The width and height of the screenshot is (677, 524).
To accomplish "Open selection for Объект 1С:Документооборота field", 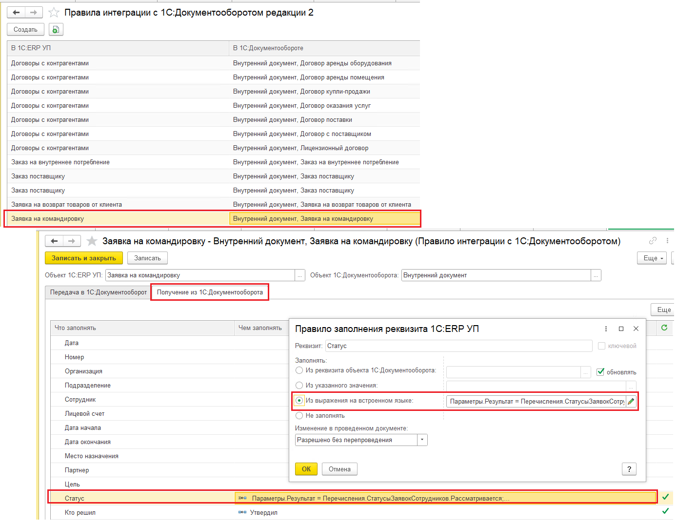I will [596, 275].
